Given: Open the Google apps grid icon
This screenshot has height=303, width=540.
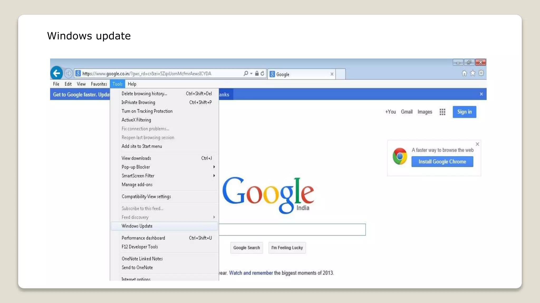Looking at the screenshot, I should [442, 112].
